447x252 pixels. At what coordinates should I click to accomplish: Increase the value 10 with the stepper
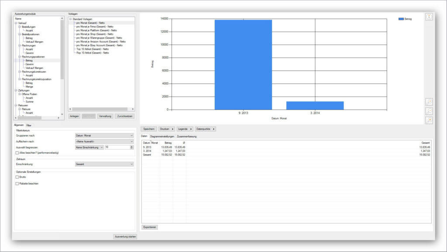tap(131, 146)
